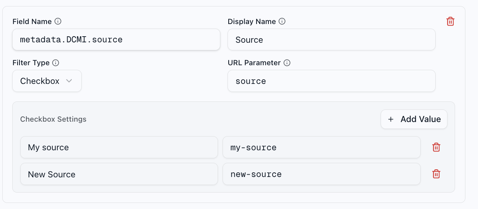
Task: Edit the 'new-source' value field
Action: click(321, 174)
